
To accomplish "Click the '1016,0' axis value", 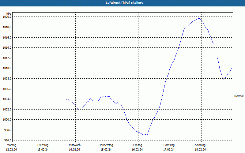I will (7, 37).
